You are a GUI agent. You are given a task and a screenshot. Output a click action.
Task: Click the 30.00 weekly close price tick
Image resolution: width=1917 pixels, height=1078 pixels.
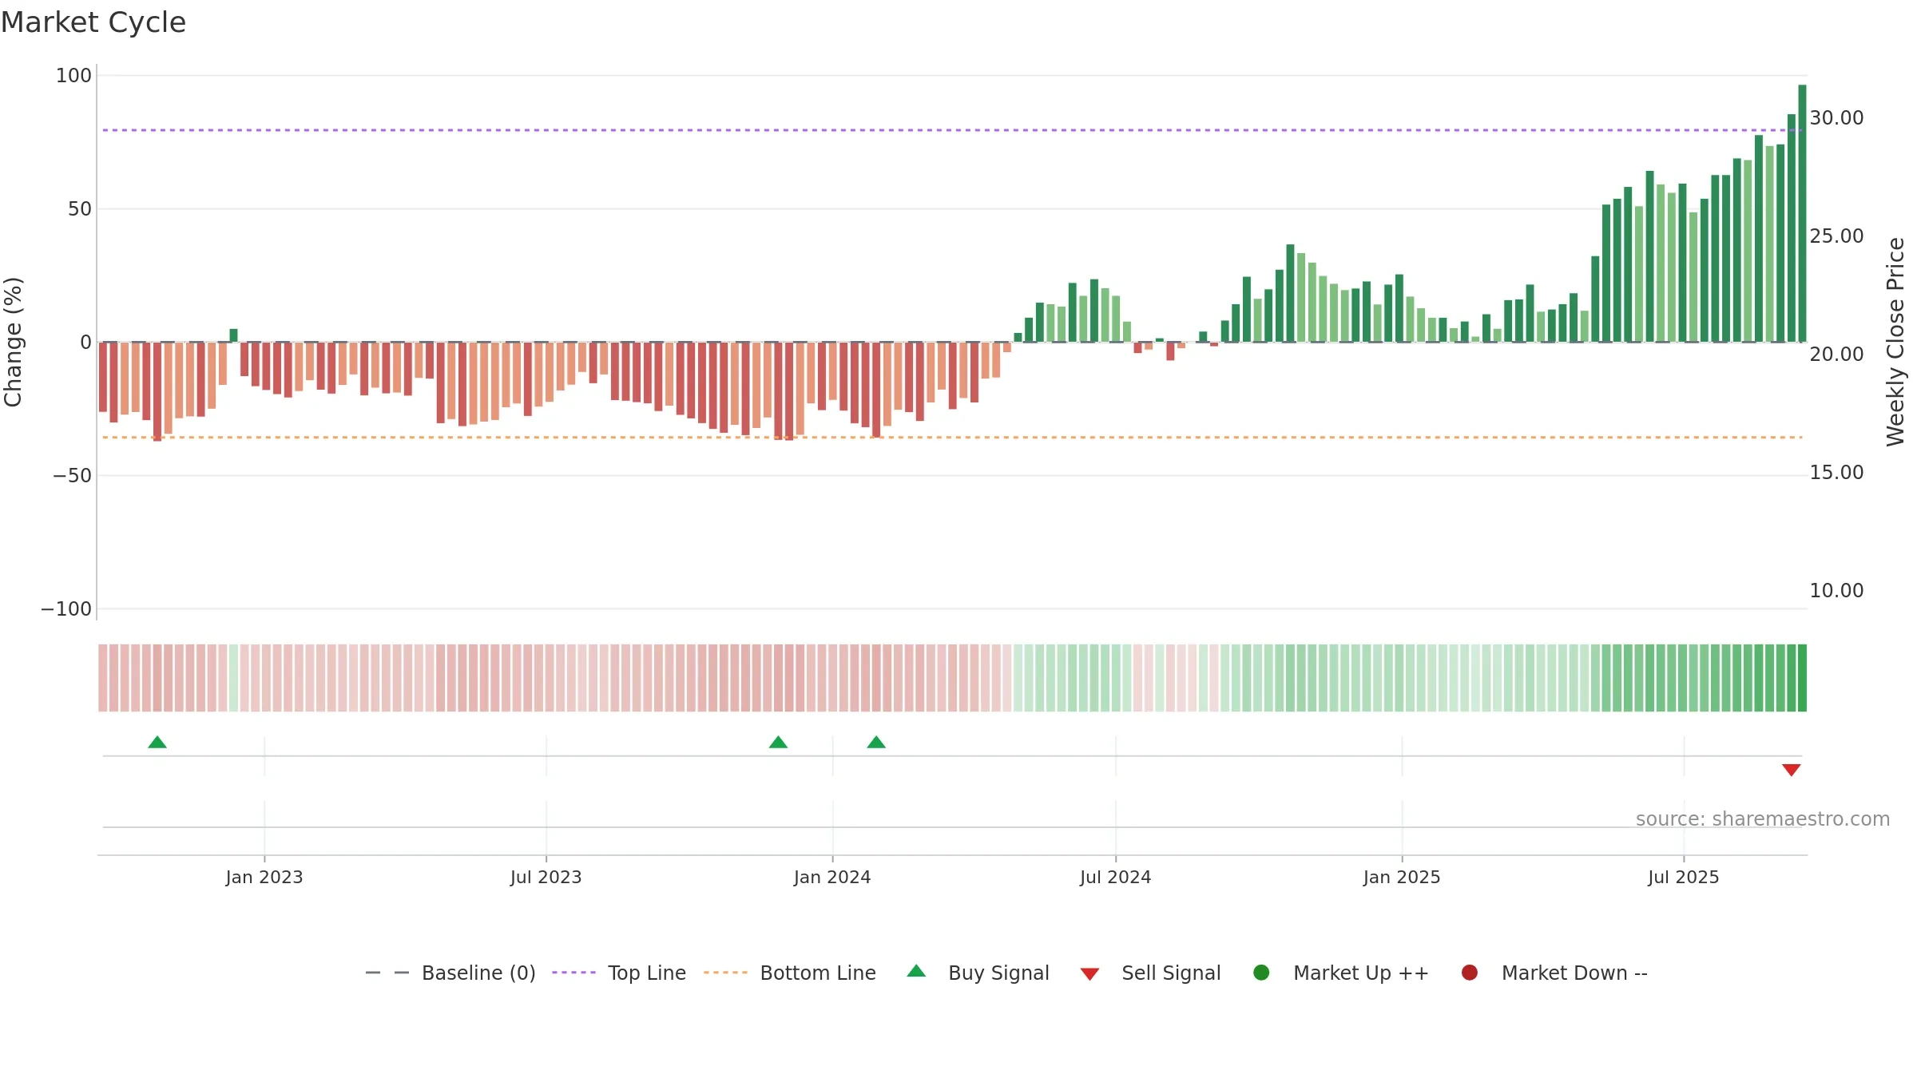coord(1836,118)
